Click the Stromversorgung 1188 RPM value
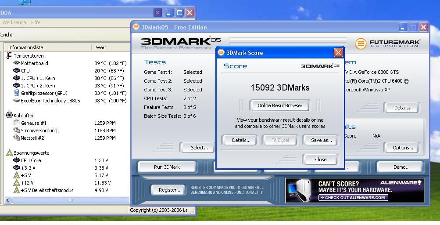 point(105,131)
